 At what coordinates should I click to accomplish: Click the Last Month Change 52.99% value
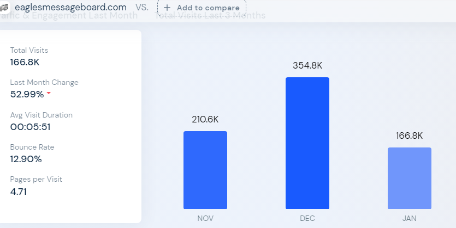pos(27,94)
